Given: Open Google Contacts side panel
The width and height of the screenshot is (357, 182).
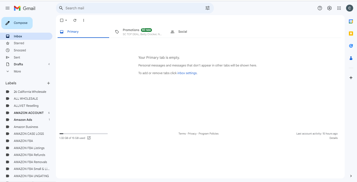Looking at the screenshot, I should tap(351, 58).
